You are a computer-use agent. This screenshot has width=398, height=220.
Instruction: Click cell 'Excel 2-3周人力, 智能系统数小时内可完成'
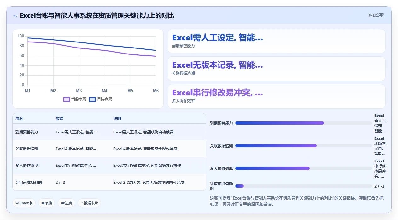149,183
